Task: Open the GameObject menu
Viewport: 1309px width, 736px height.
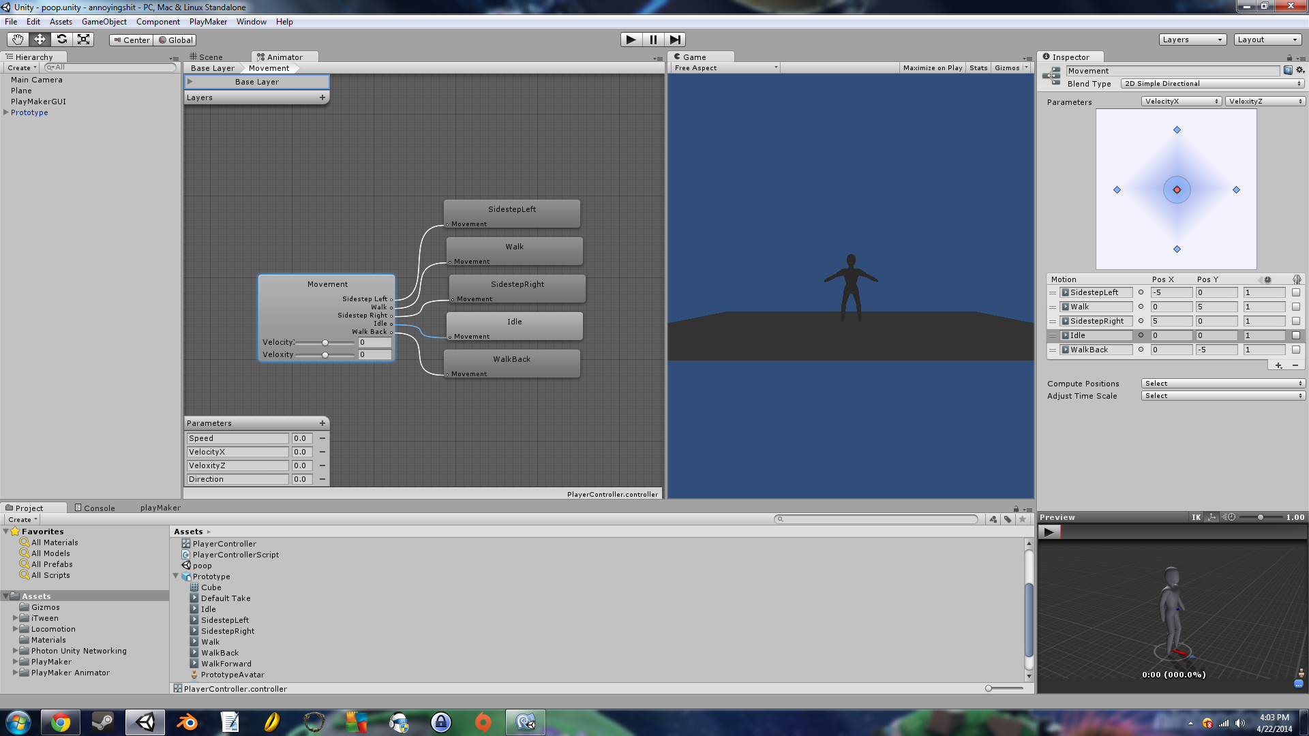Action: pos(104,22)
